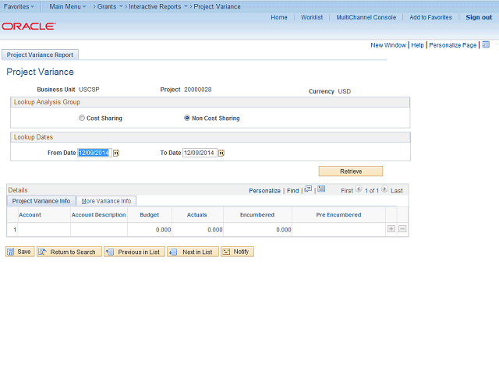Click Project Variance breadcrumb item
The height and width of the screenshot is (374, 499).
[x=217, y=6]
